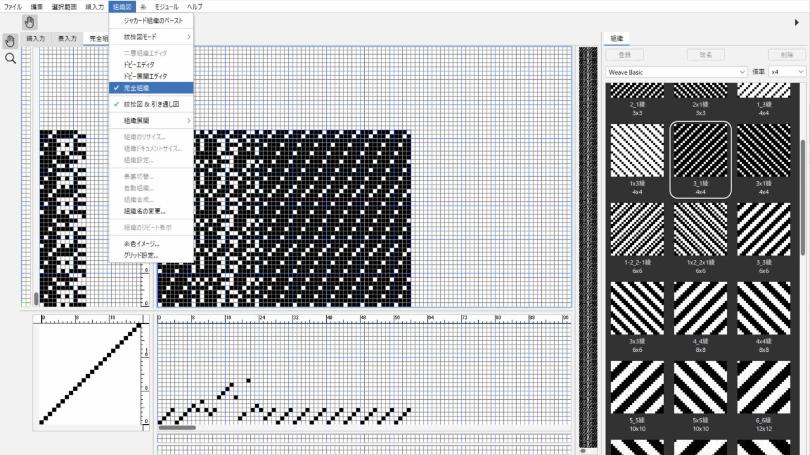The image size is (810, 455).
Task: Click the play arrow at top right
Action: coord(797,22)
